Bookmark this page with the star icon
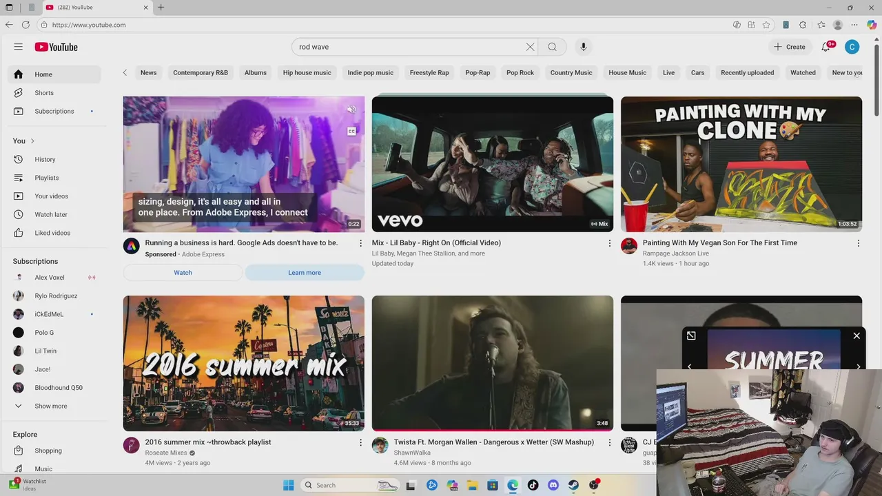Image resolution: width=882 pixels, height=496 pixels. coord(766,25)
